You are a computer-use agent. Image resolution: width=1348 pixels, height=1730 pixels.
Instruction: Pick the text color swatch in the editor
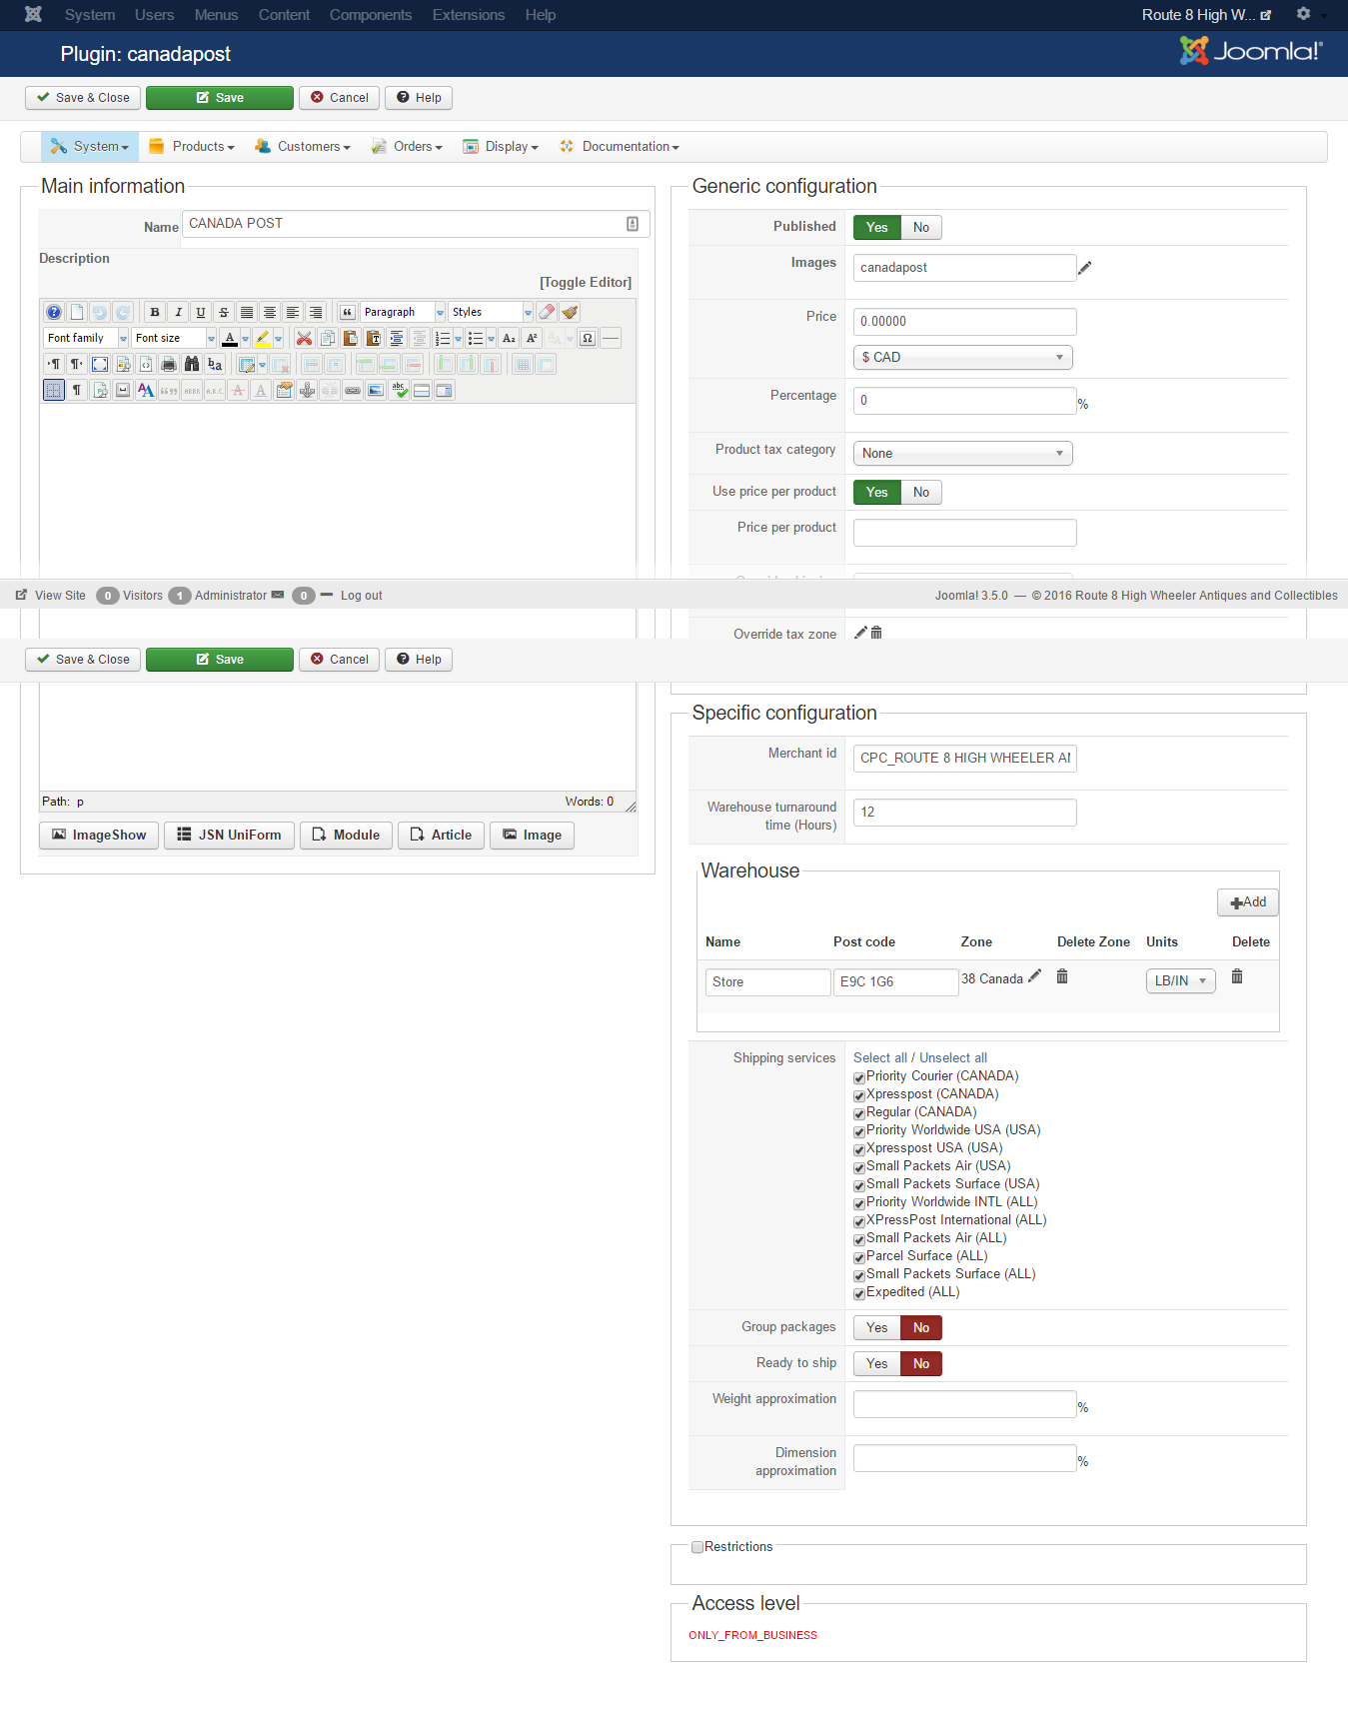click(x=230, y=339)
